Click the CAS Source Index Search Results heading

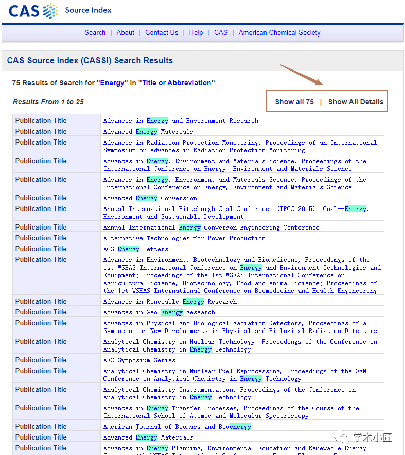pyautogui.click(x=90, y=60)
